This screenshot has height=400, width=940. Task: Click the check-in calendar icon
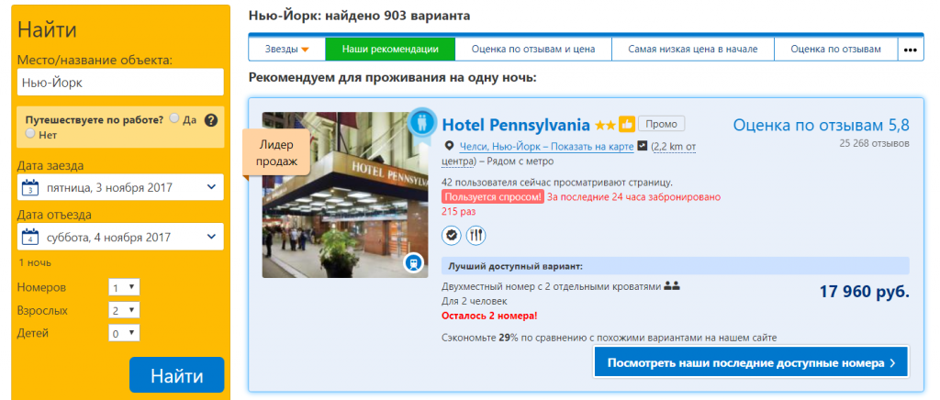pos(30,187)
